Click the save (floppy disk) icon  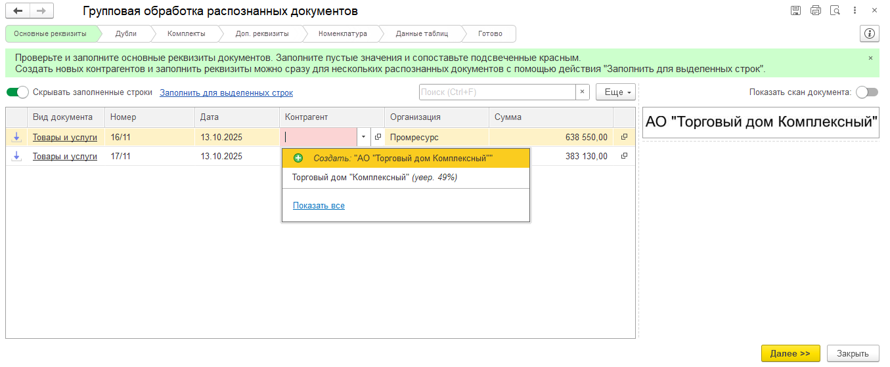[x=796, y=10]
